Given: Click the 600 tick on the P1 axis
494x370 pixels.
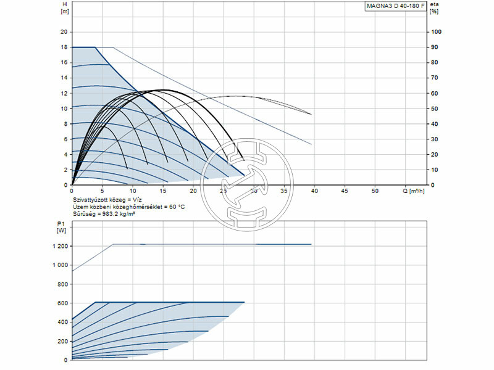Looking at the screenshot, I should [61, 303].
